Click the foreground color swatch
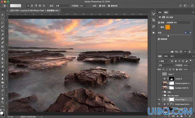 [x=2, y=113]
